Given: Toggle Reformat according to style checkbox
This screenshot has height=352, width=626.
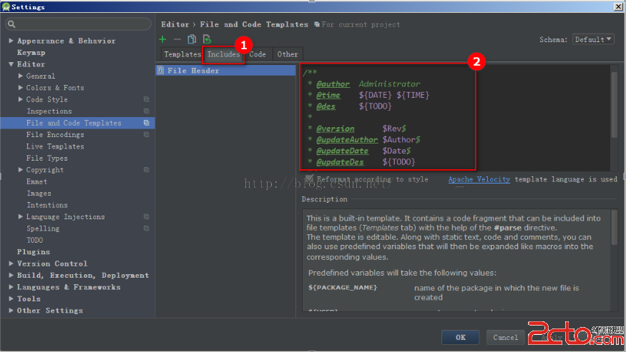Looking at the screenshot, I should coord(309,179).
